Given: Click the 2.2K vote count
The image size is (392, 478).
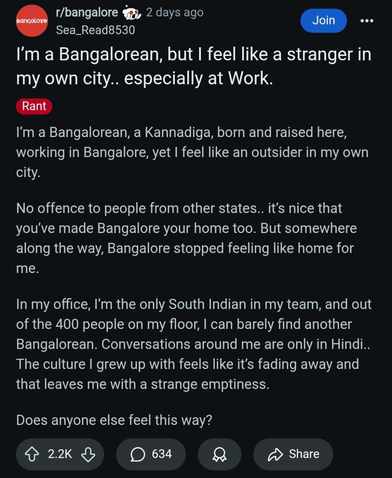Looking at the screenshot, I should (60, 454).
